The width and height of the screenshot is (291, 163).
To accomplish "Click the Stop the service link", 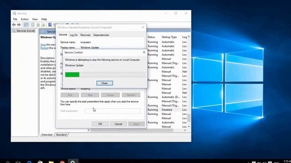I will [x=43, y=45].
